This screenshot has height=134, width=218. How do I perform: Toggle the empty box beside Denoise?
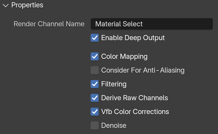[95, 126]
